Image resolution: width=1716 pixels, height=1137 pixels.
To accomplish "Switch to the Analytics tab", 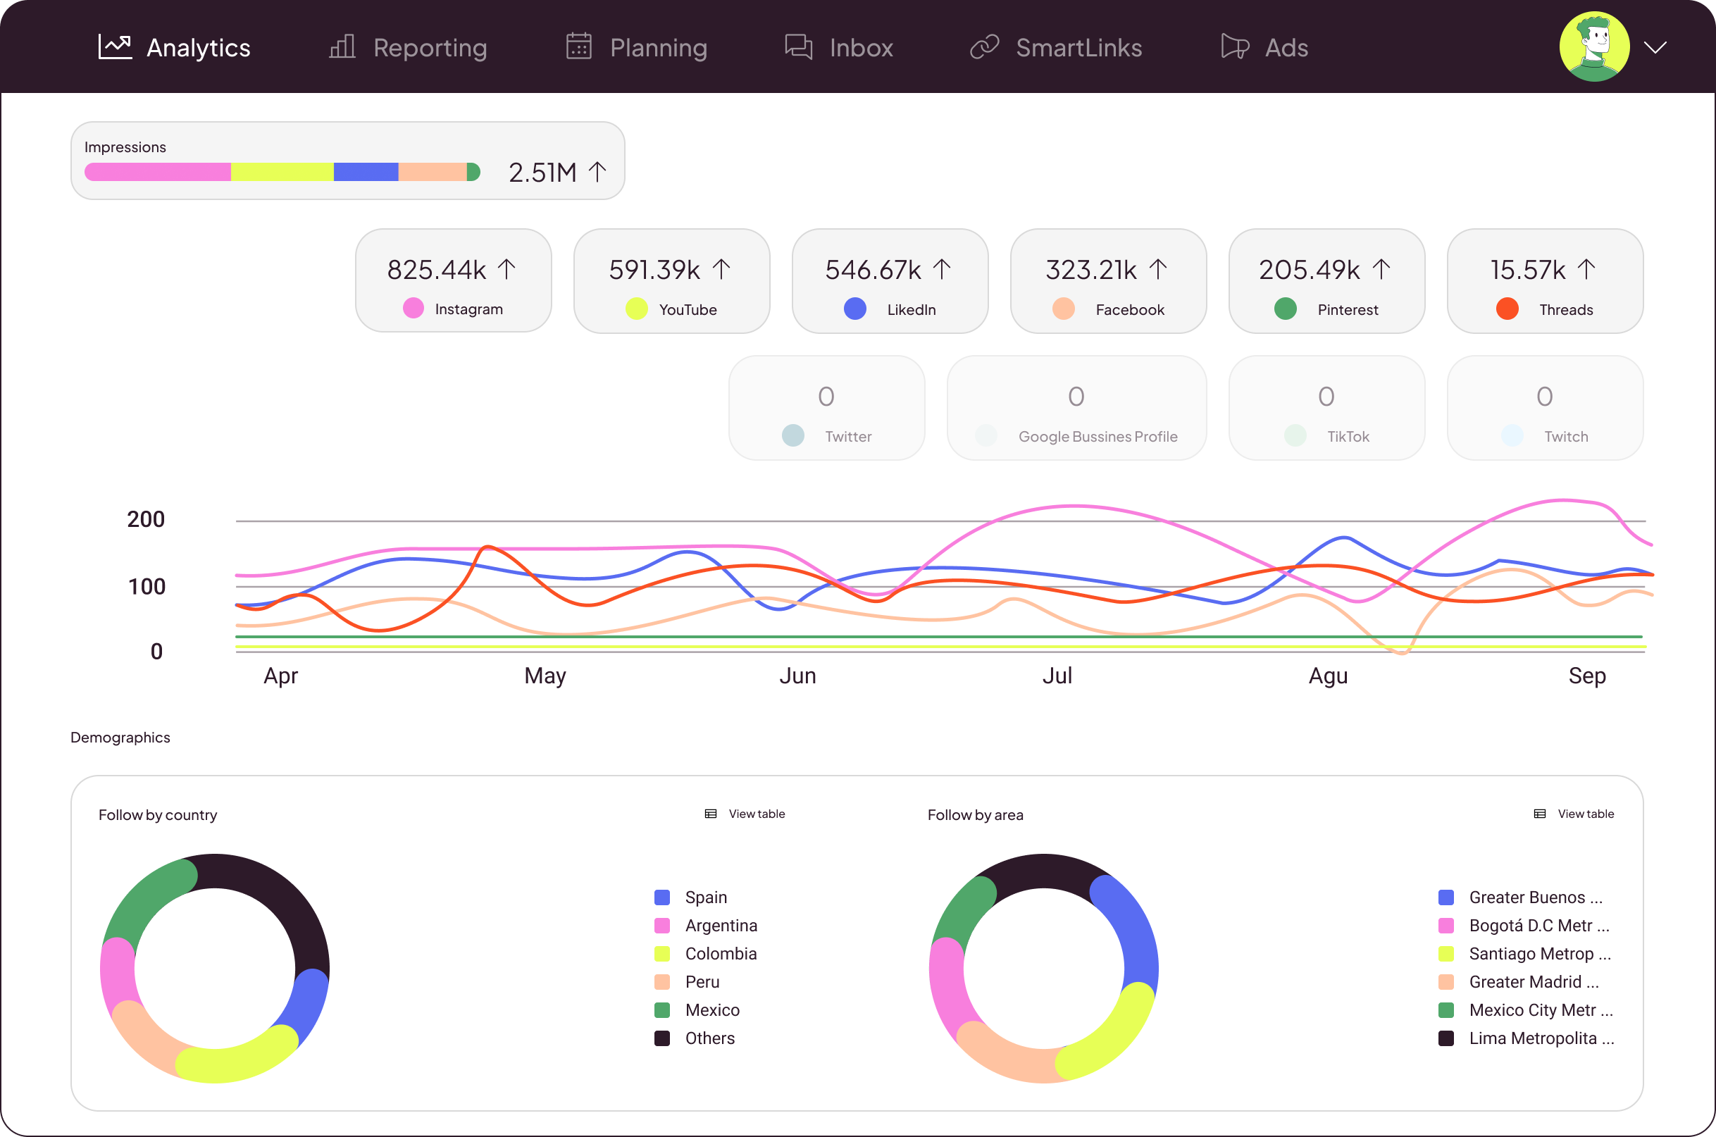I will [x=175, y=47].
